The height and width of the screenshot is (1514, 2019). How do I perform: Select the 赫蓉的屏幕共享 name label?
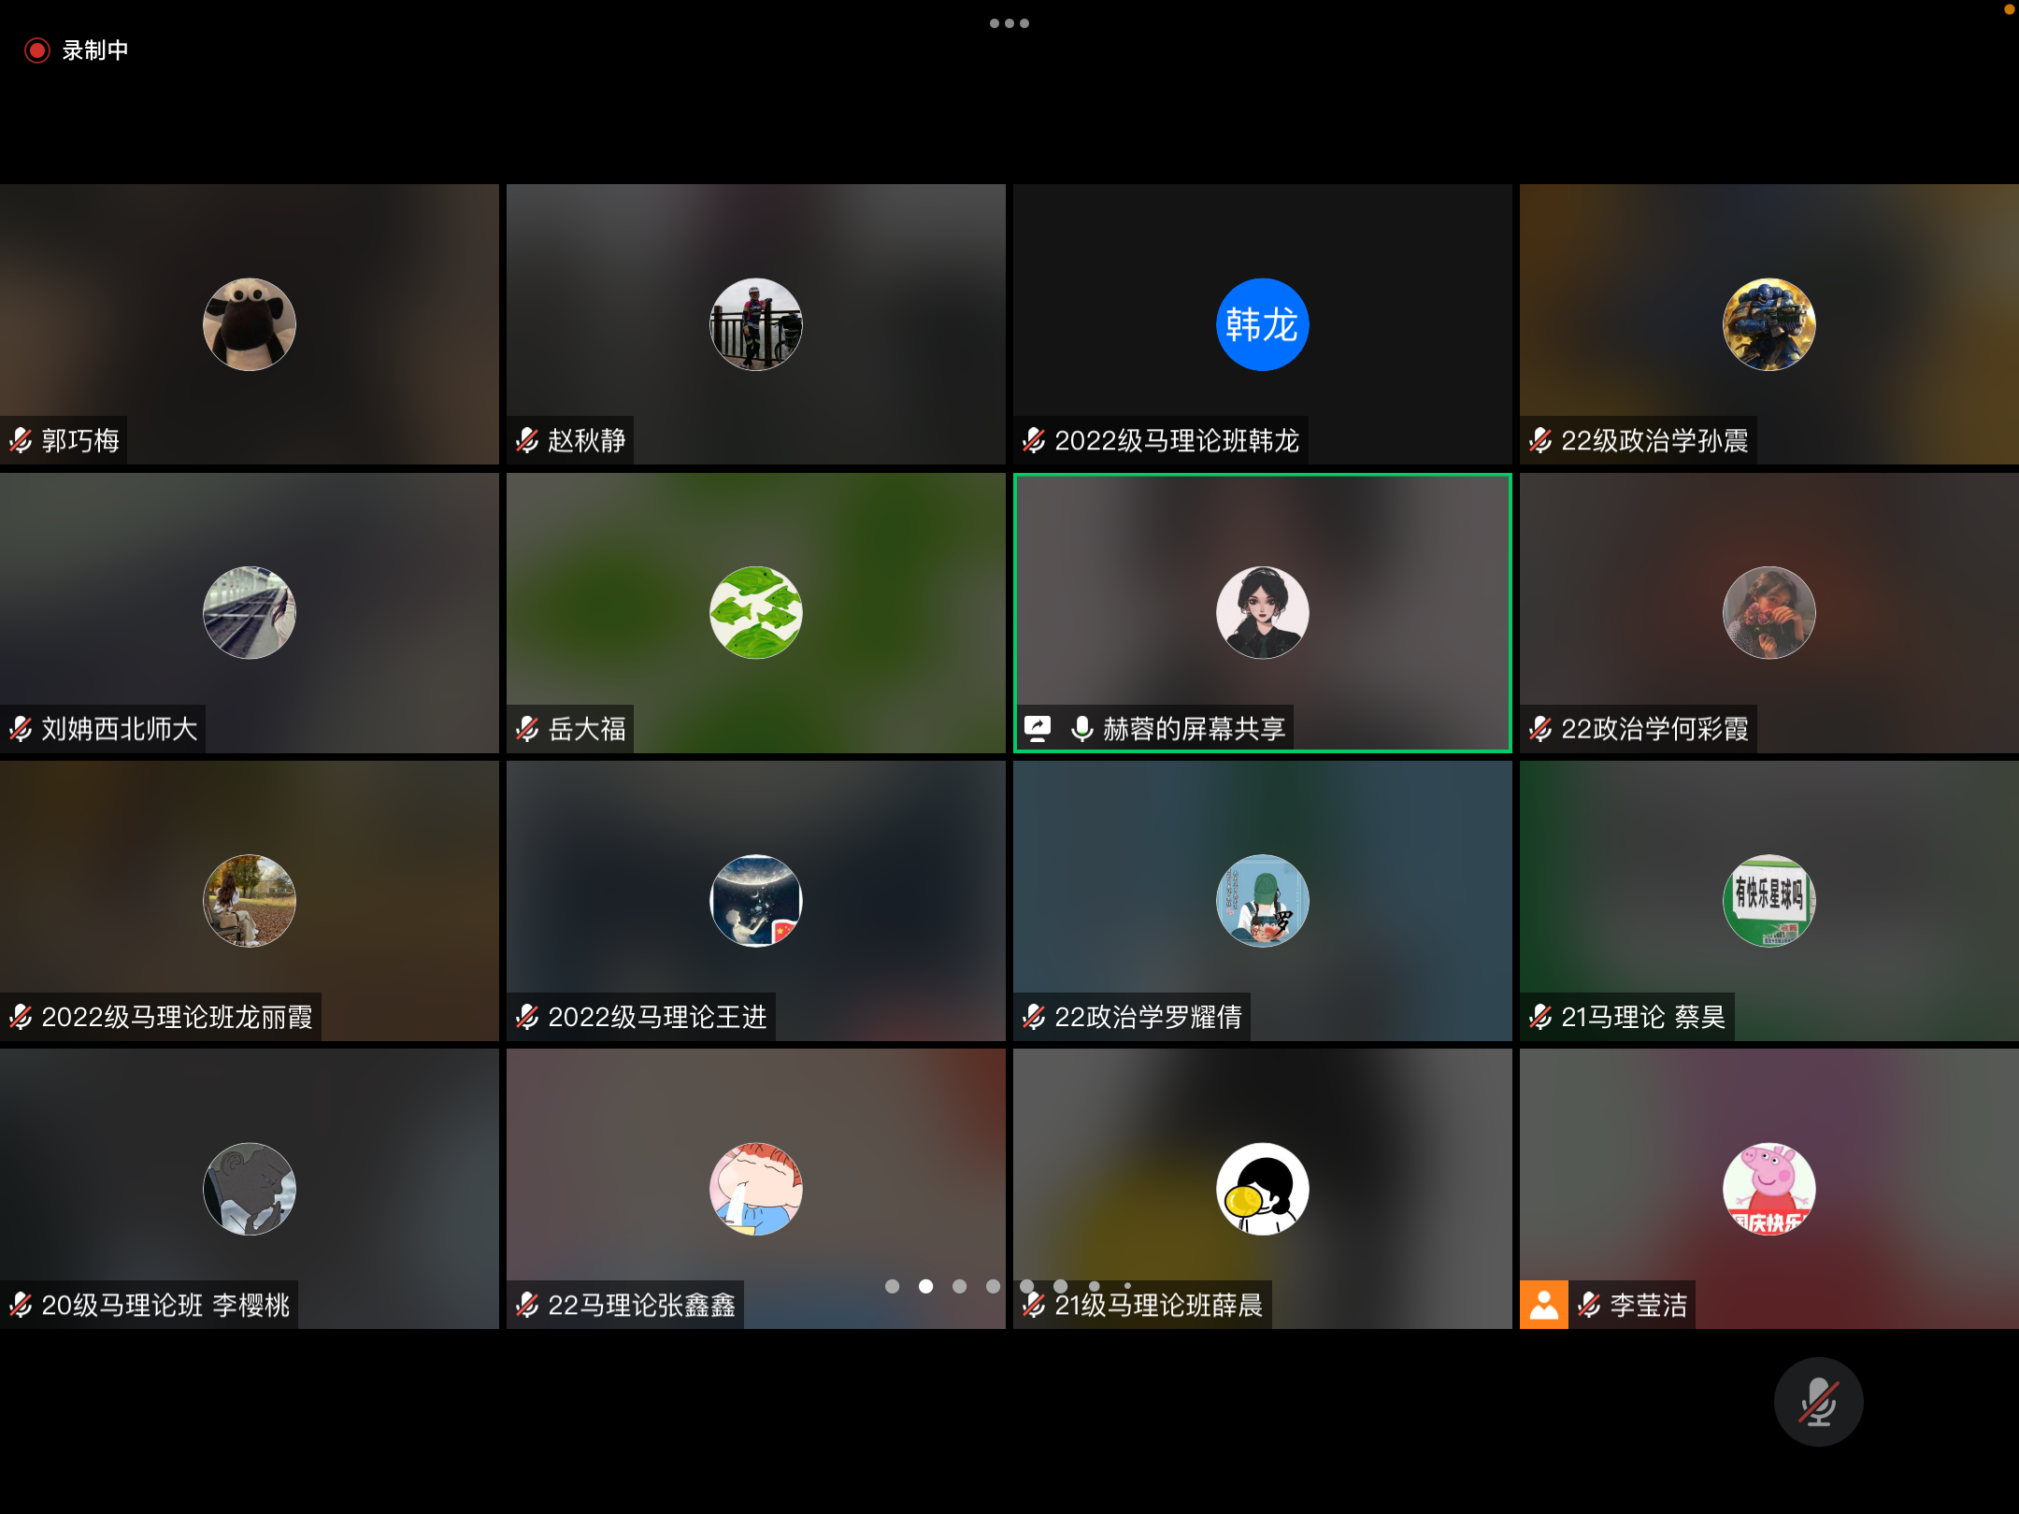point(1194,729)
